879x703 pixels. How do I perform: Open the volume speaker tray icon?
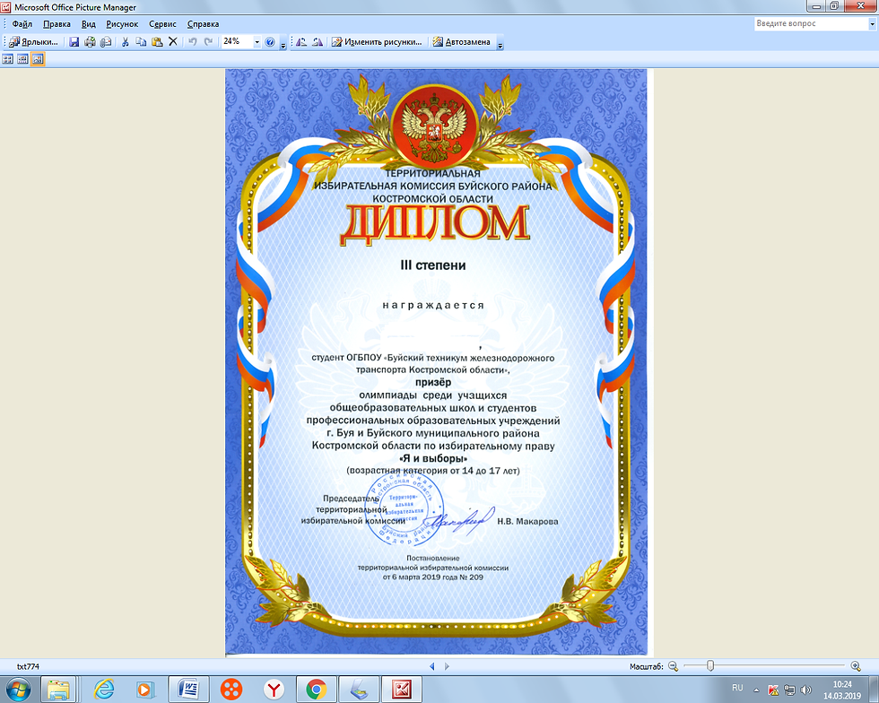coord(806,690)
